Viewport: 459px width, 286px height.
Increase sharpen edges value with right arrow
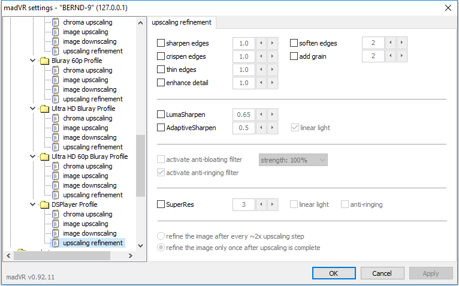[272, 43]
